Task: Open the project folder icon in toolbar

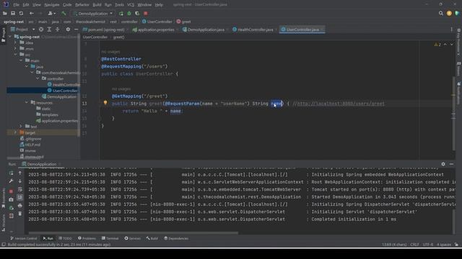Action: click(x=5, y=13)
